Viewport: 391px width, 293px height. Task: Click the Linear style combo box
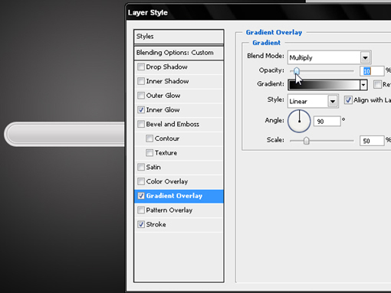(x=313, y=101)
